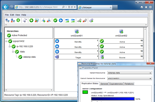Click the address bar Refresh button
Viewport: 155px width, 102px height.
[72, 7]
